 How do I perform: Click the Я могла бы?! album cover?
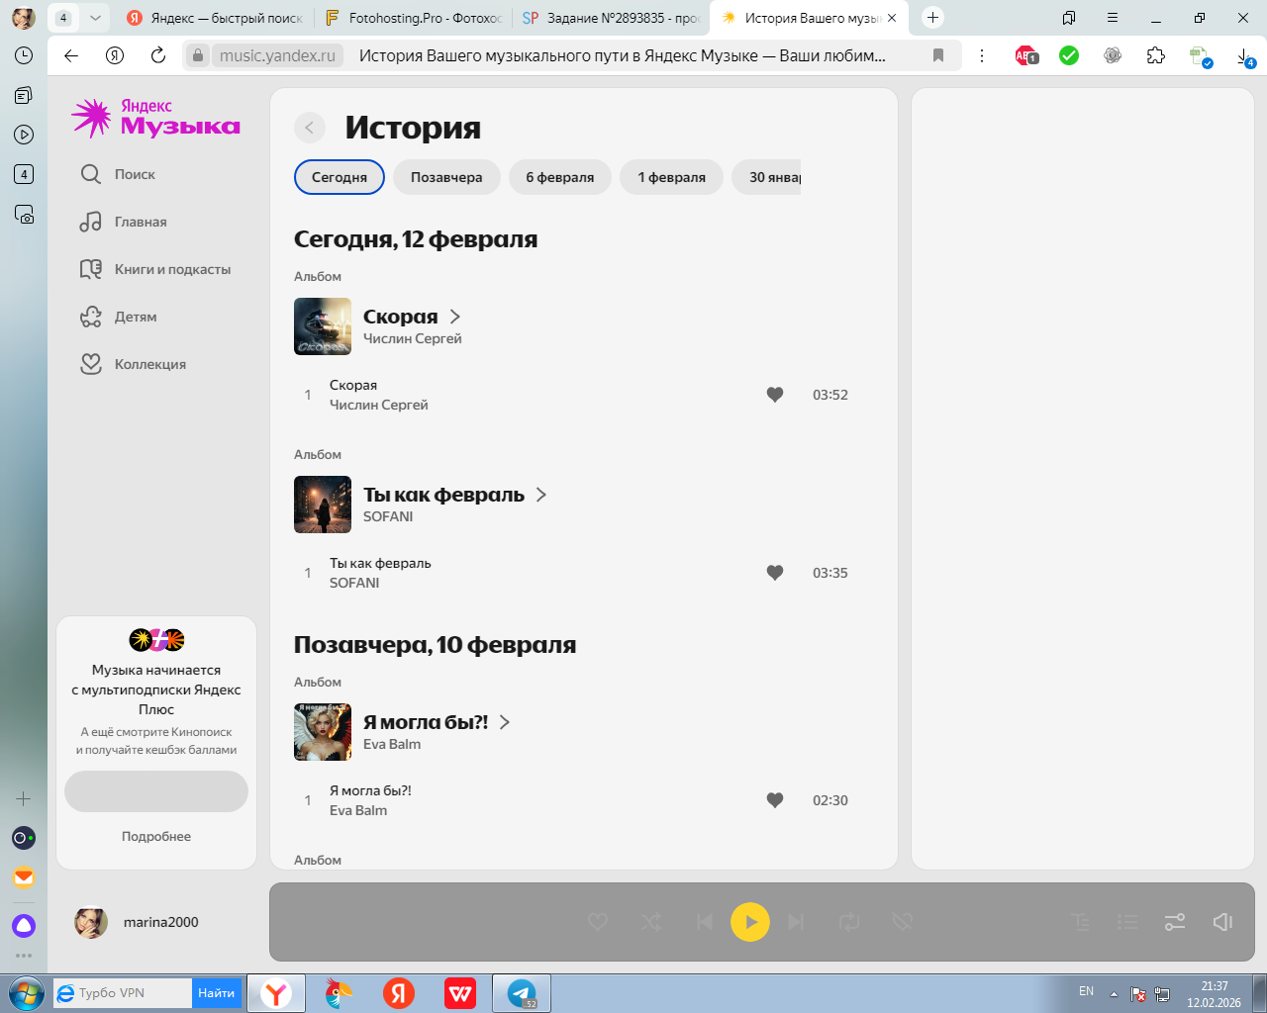tap(323, 732)
